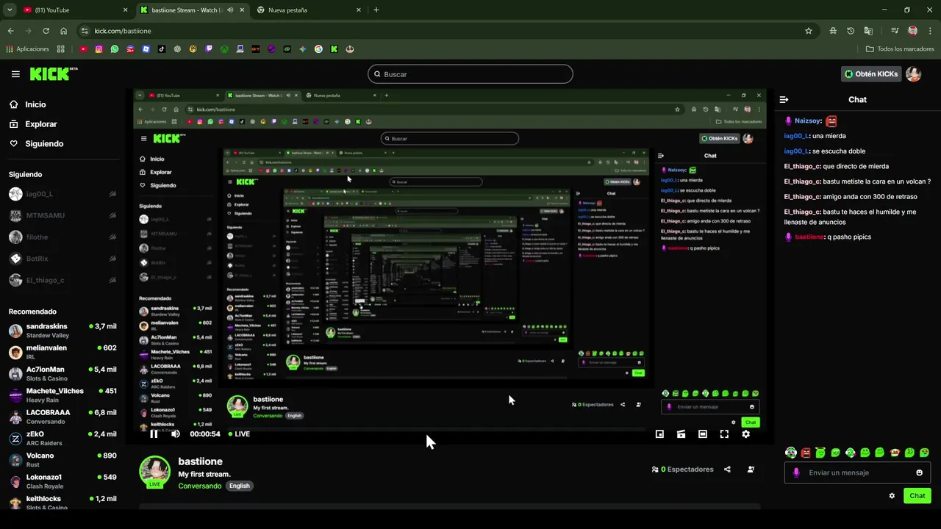Open the user profile avatar menu
Image resolution: width=941 pixels, height=529 pixels.
point(913,74)
